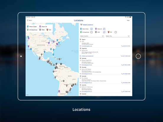The height and width of the screenshot is (122, 163).
Task: Select the purple map pin in Chile
Action: (59, 91)
